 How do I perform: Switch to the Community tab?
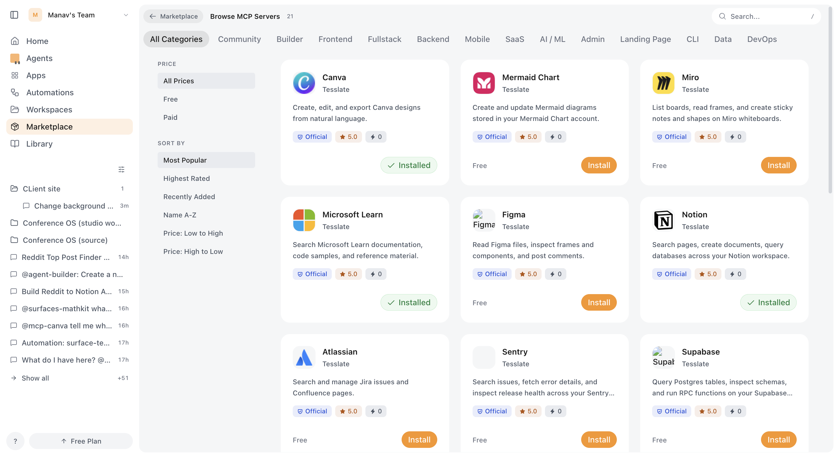tap(239, 39)
